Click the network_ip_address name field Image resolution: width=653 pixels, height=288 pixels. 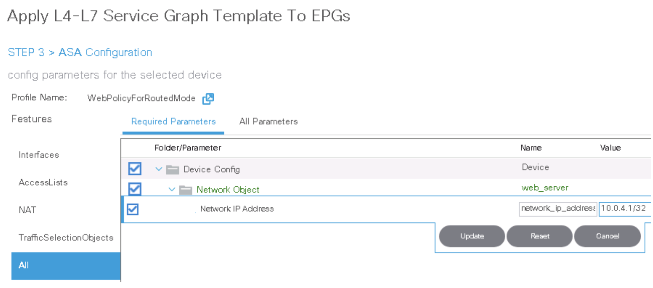tap(558, 209)
